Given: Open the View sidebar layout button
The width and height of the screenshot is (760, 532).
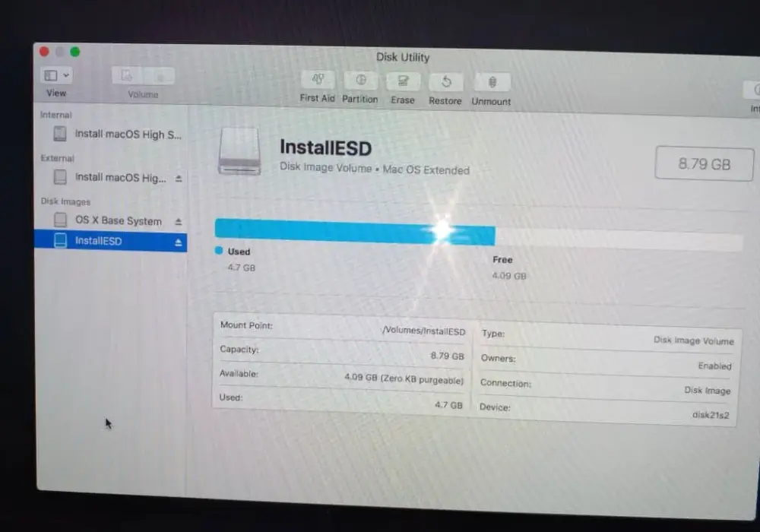Looking at the screenshot, I should point(51,75).
